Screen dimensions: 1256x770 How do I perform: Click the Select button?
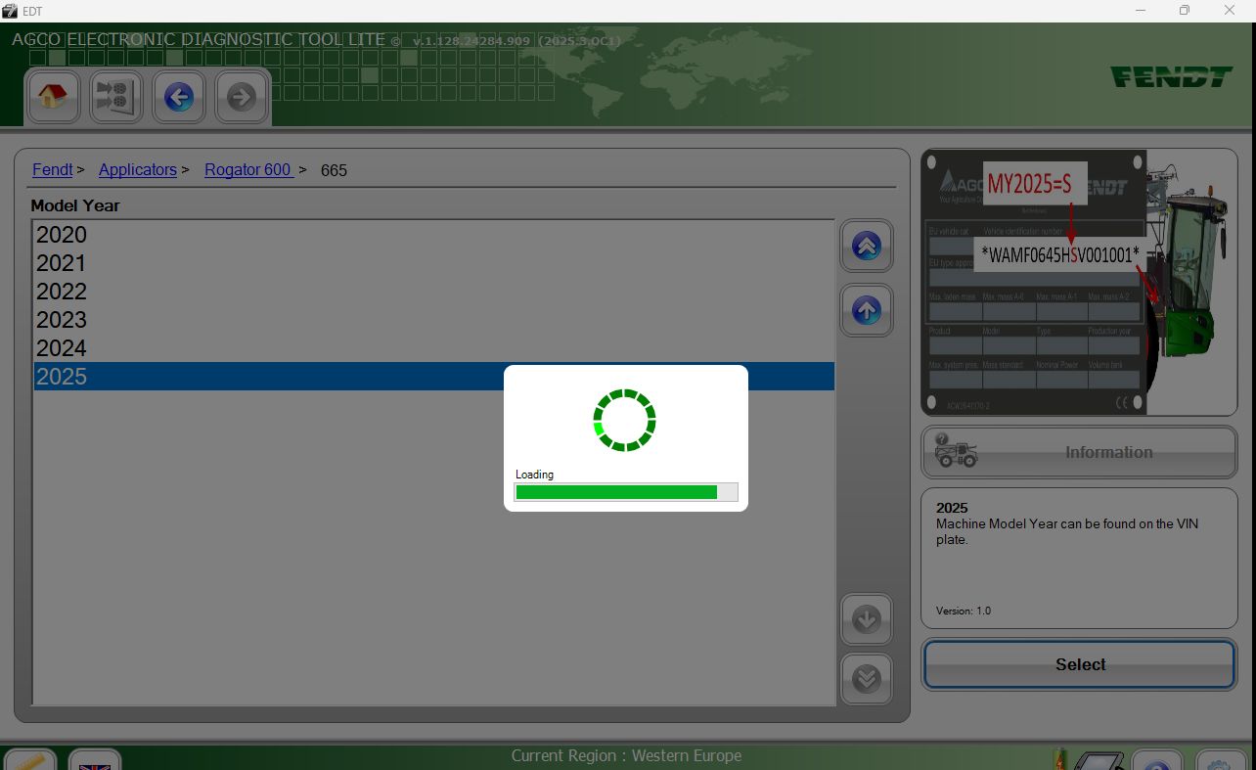1080,664
